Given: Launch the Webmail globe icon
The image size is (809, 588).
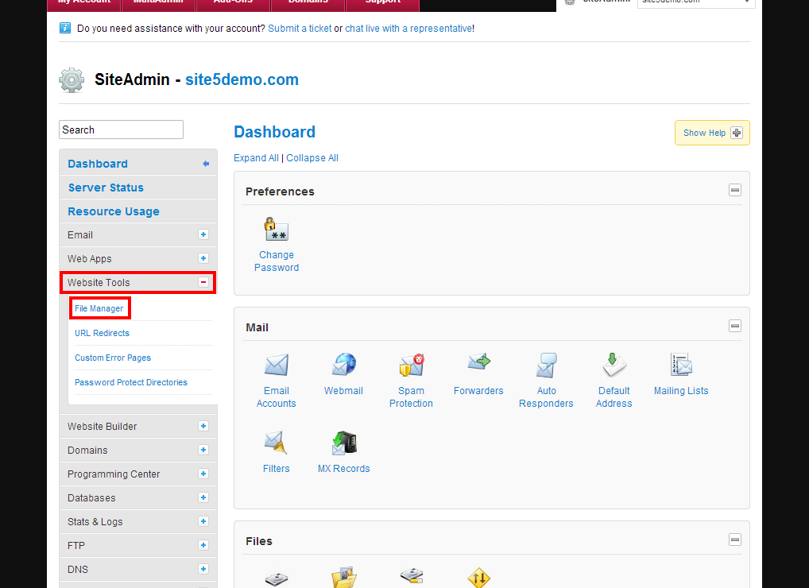Looking at the screenshot, I should 343,364.
